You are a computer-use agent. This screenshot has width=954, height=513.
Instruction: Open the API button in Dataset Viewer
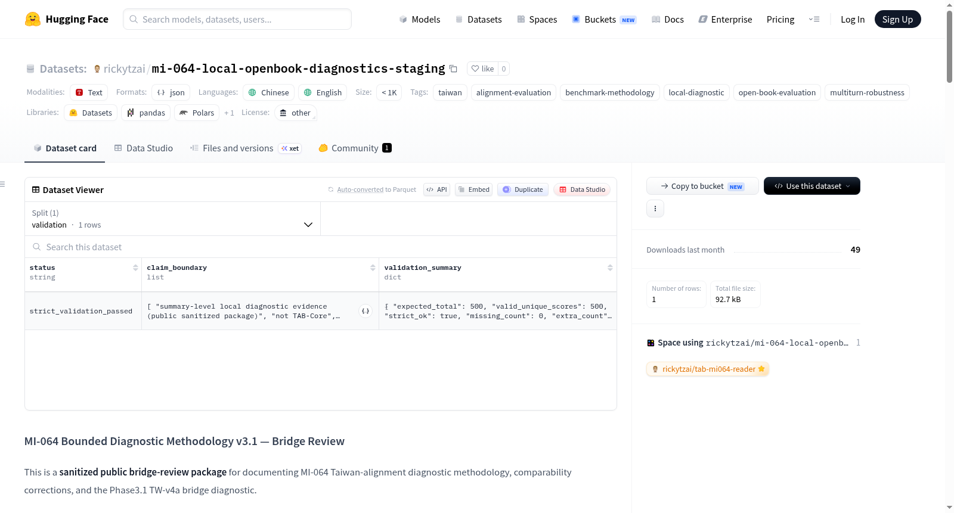(x=436, y=189)
